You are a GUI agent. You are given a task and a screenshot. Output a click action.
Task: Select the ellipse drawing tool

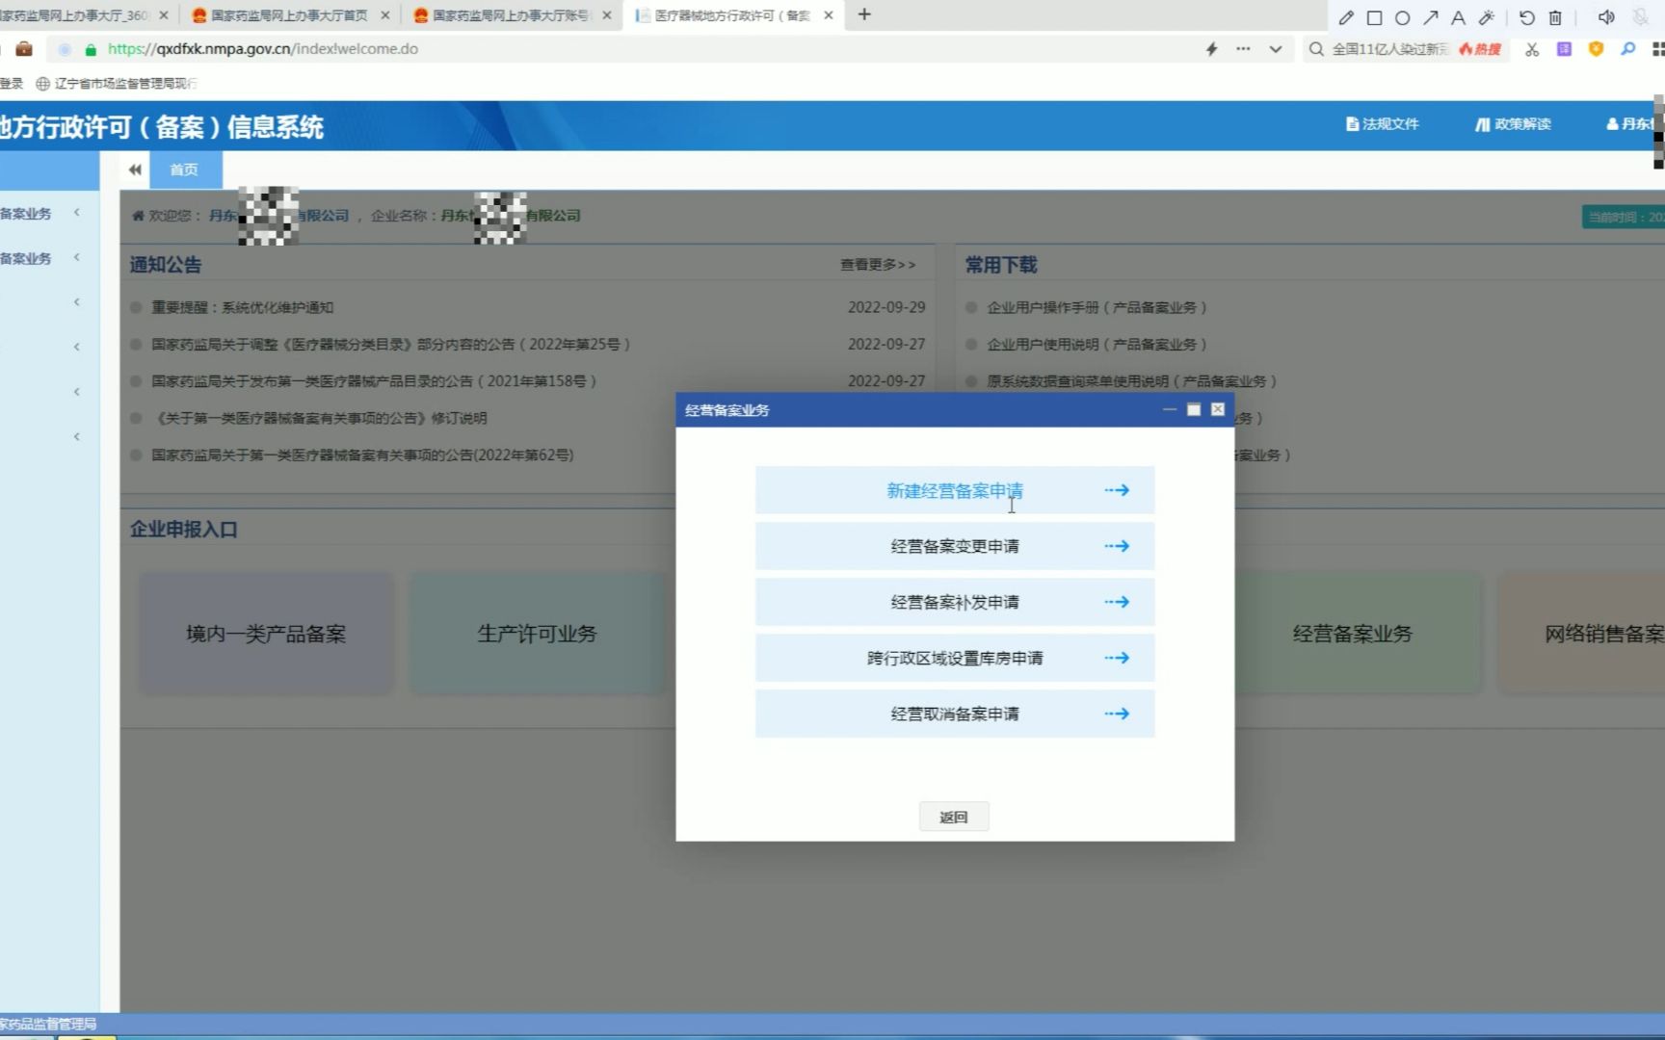[x=1401, y=17]
